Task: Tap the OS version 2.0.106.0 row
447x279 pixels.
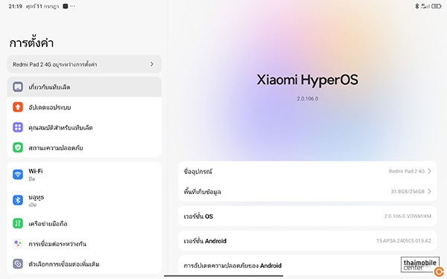Action: pyautogui.click(x=307, y=216)
